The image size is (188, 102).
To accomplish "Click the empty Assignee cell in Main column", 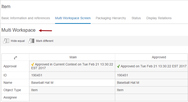I will pos(72,98).
